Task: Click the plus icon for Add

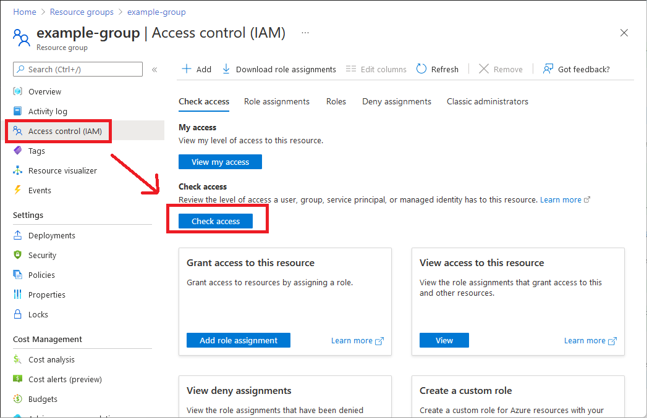Action: pos(187,69)
